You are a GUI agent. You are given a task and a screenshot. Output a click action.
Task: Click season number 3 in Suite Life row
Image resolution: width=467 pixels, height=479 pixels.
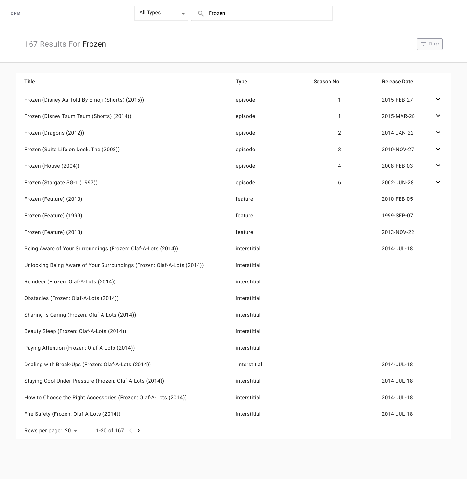click(x=339, y=150)
